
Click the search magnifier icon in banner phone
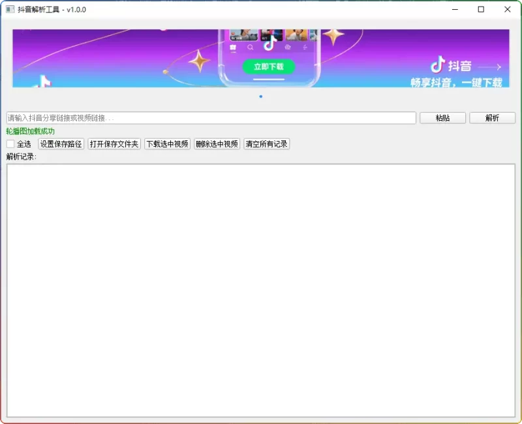pos(250,47)
